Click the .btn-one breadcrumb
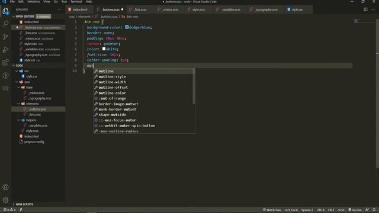The image size is (379, 213). pos(132,17)
